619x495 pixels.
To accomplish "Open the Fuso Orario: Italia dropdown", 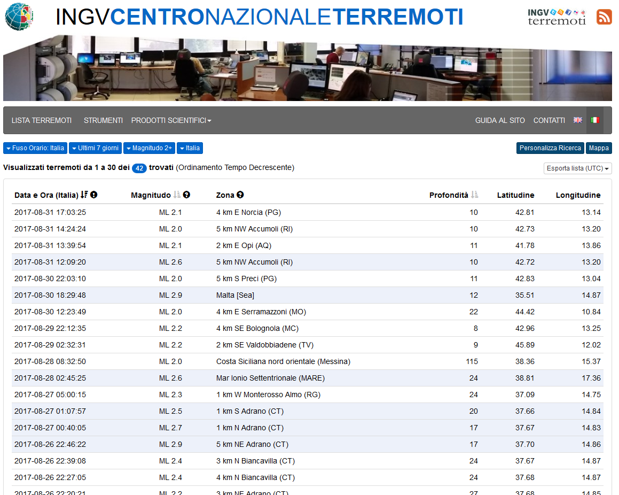I will click(35, 148).
